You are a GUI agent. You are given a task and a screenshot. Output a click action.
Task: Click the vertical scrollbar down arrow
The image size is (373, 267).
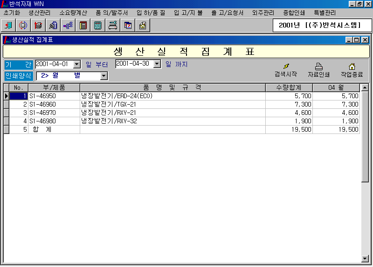point(365,259)
